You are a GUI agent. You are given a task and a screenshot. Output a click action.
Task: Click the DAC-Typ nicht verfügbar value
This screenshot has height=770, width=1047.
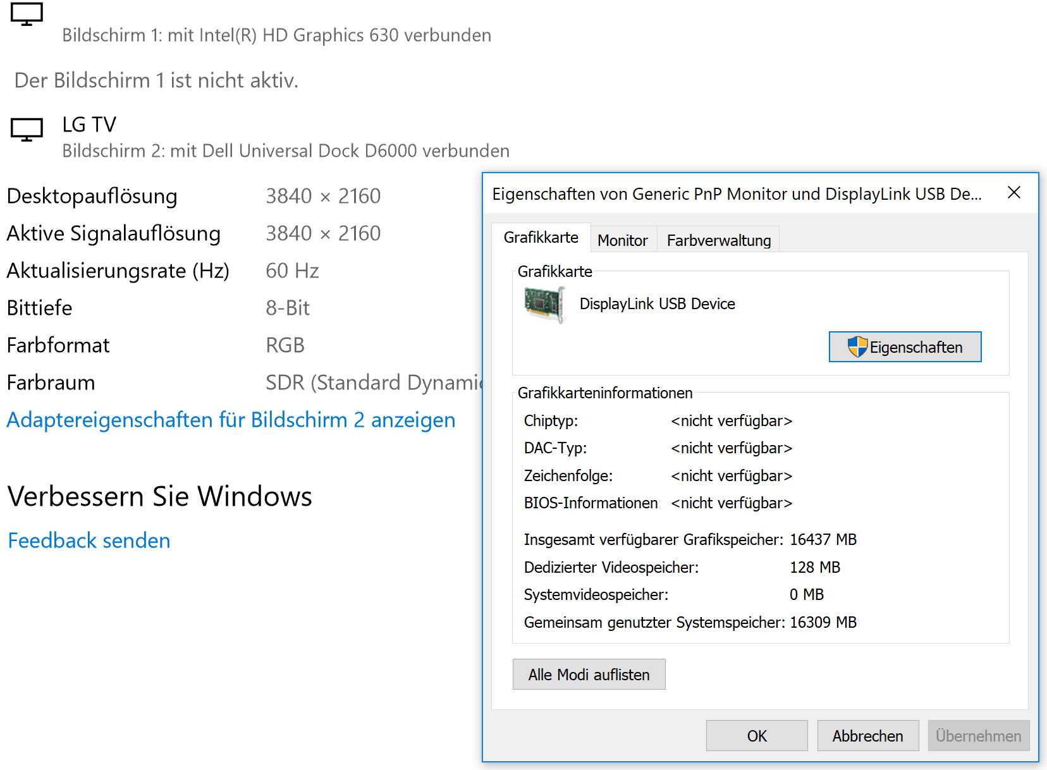coord(732,448)
